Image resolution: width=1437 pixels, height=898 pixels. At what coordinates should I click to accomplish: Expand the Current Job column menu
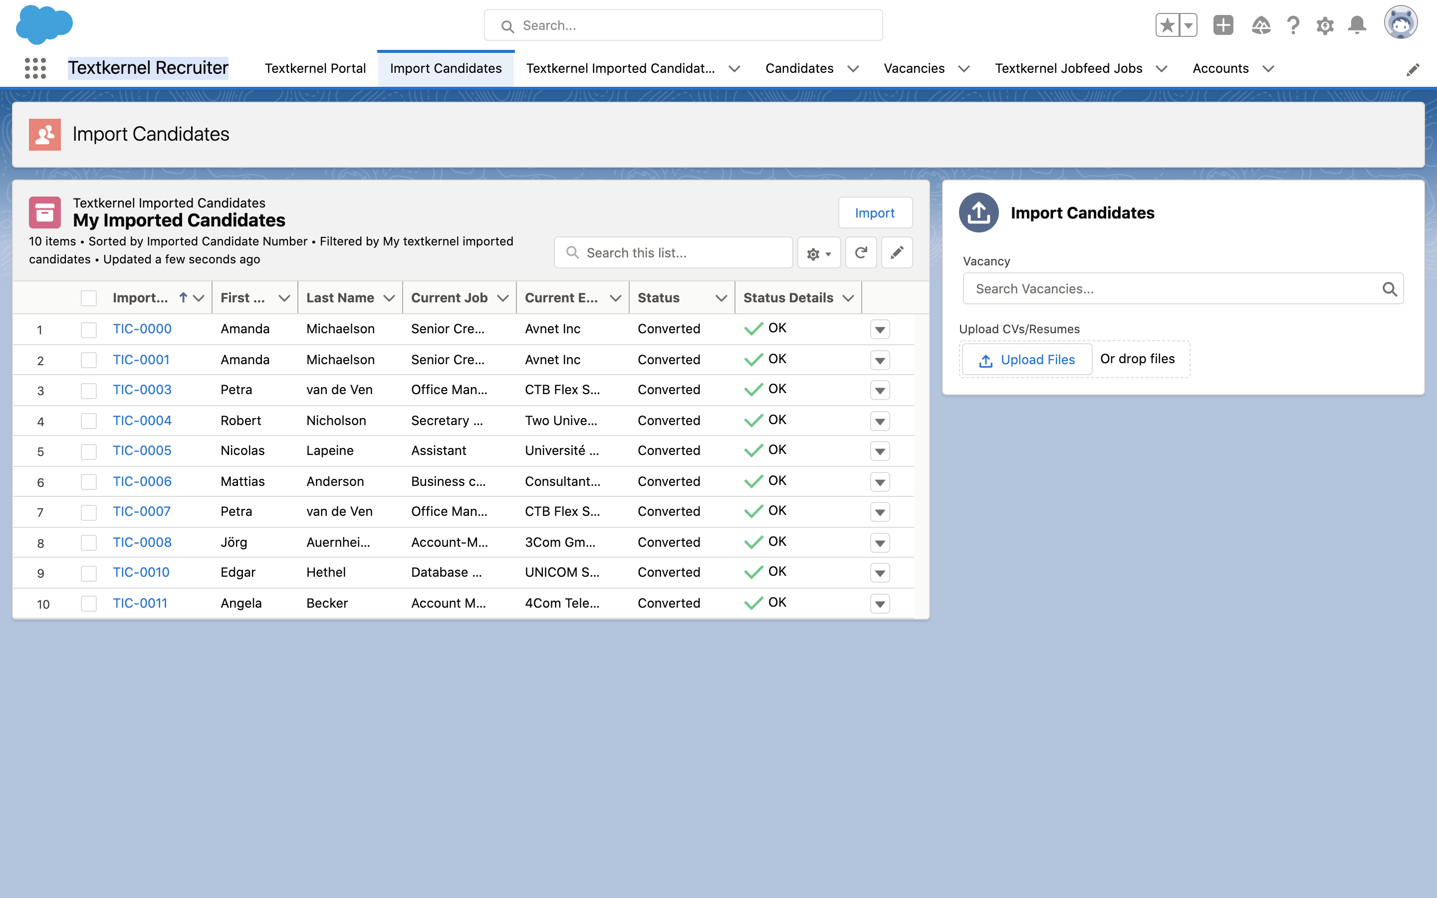click(503, 298)
